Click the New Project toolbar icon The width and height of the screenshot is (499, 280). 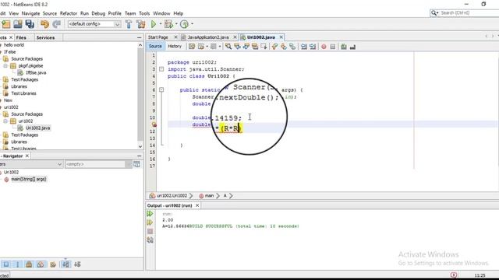pos(6,24)
